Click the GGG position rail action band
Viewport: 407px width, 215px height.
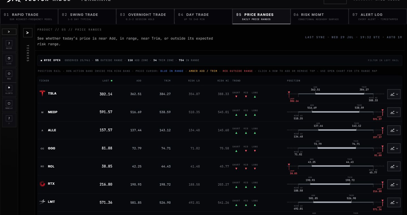(x=337, y=148)
